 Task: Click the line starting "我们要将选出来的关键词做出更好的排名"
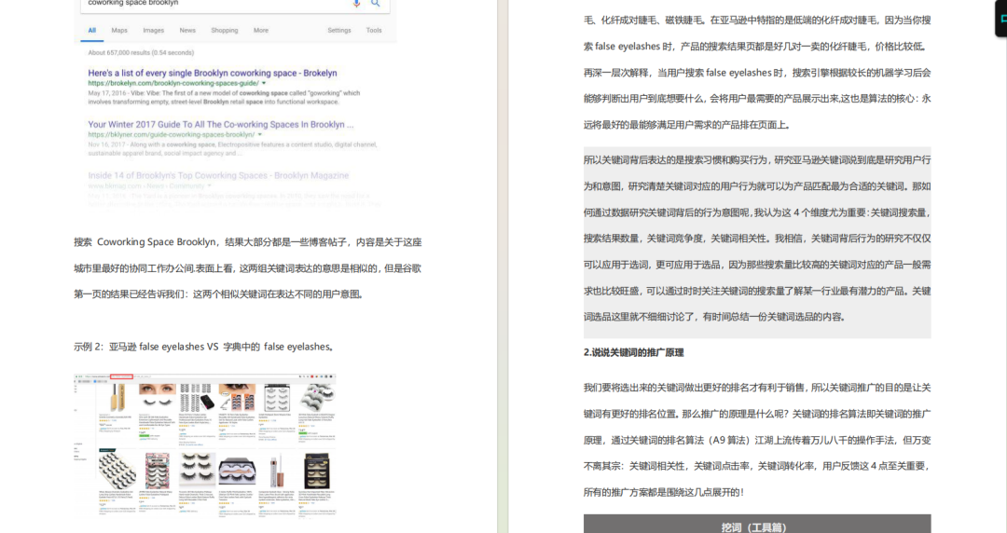pyautogui.click(x=757, y=388)
